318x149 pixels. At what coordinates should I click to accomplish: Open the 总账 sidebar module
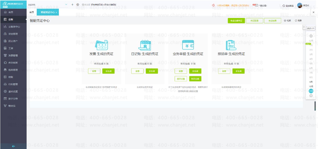click(x=13, y=19)
